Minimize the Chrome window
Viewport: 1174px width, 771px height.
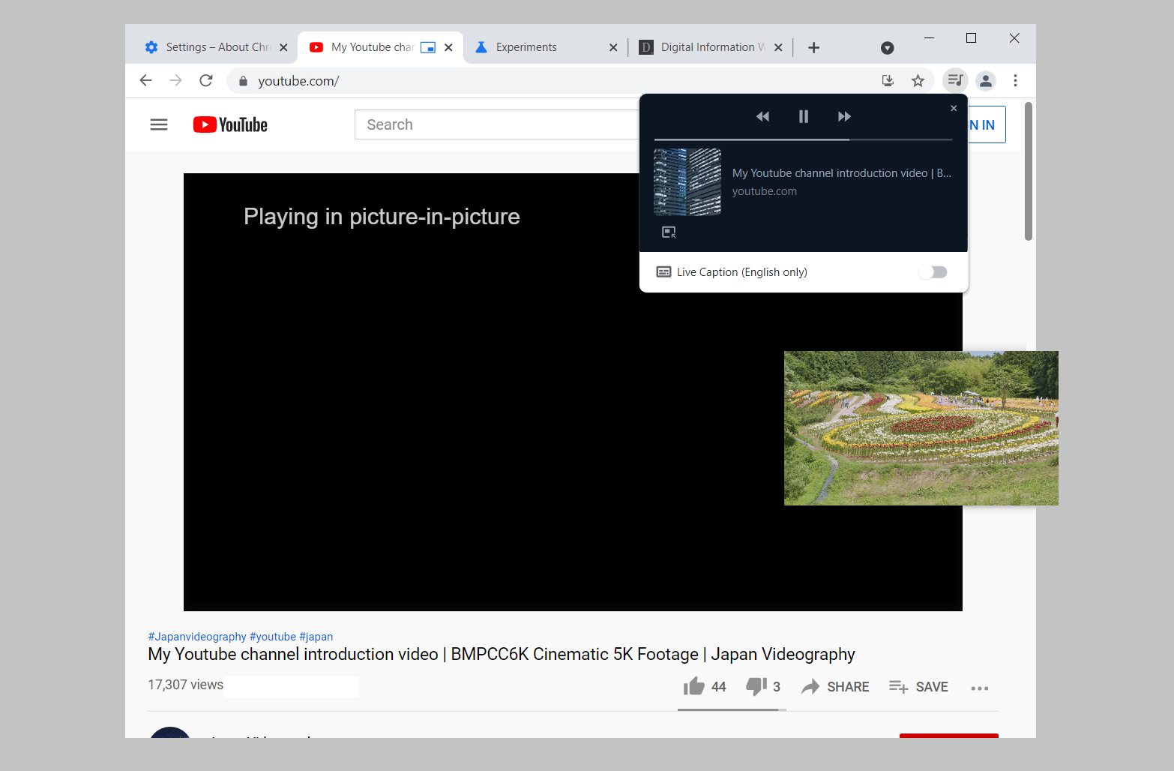pyautogui.click(x=929, y=37)
